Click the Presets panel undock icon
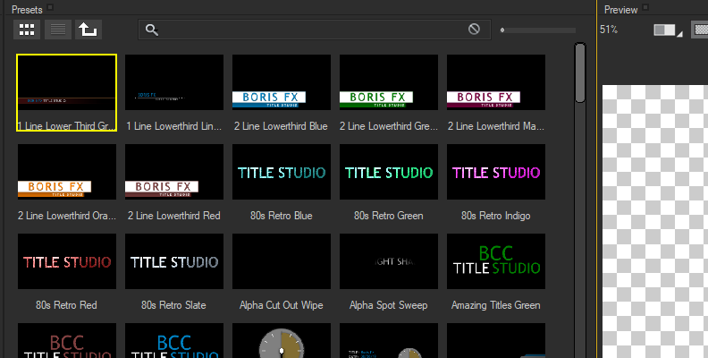This screenshot has height=358, width=708. coord(51,8)
